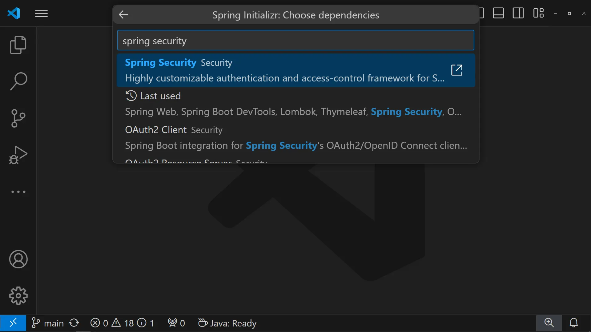Open the Source Control view
The width and height of the screenshot is (591, 332).
pos(18,118)
